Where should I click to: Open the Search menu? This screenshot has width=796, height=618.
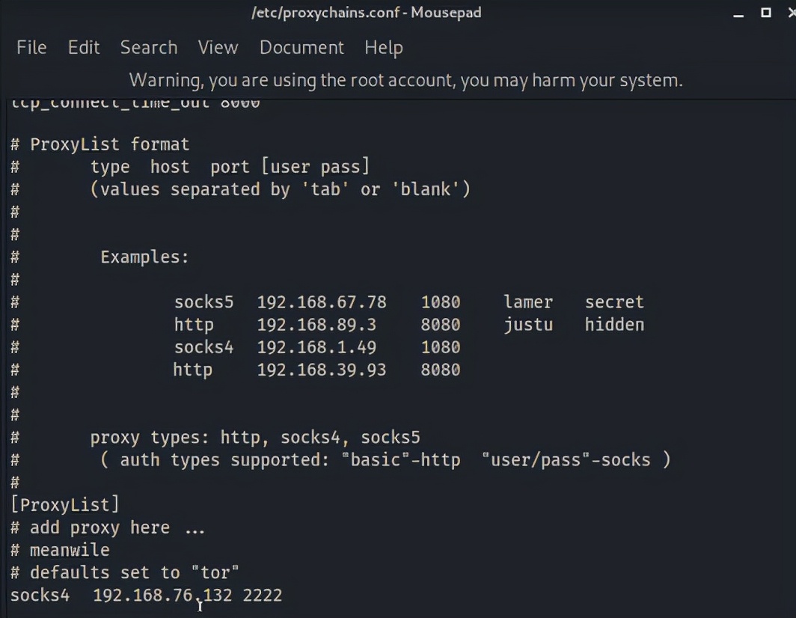click(149, 47)
